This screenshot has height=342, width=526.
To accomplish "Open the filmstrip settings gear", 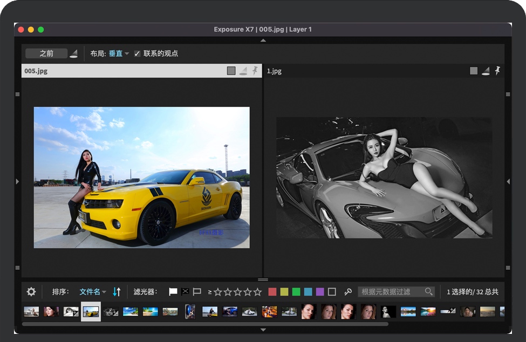I will tap(31, 292).
